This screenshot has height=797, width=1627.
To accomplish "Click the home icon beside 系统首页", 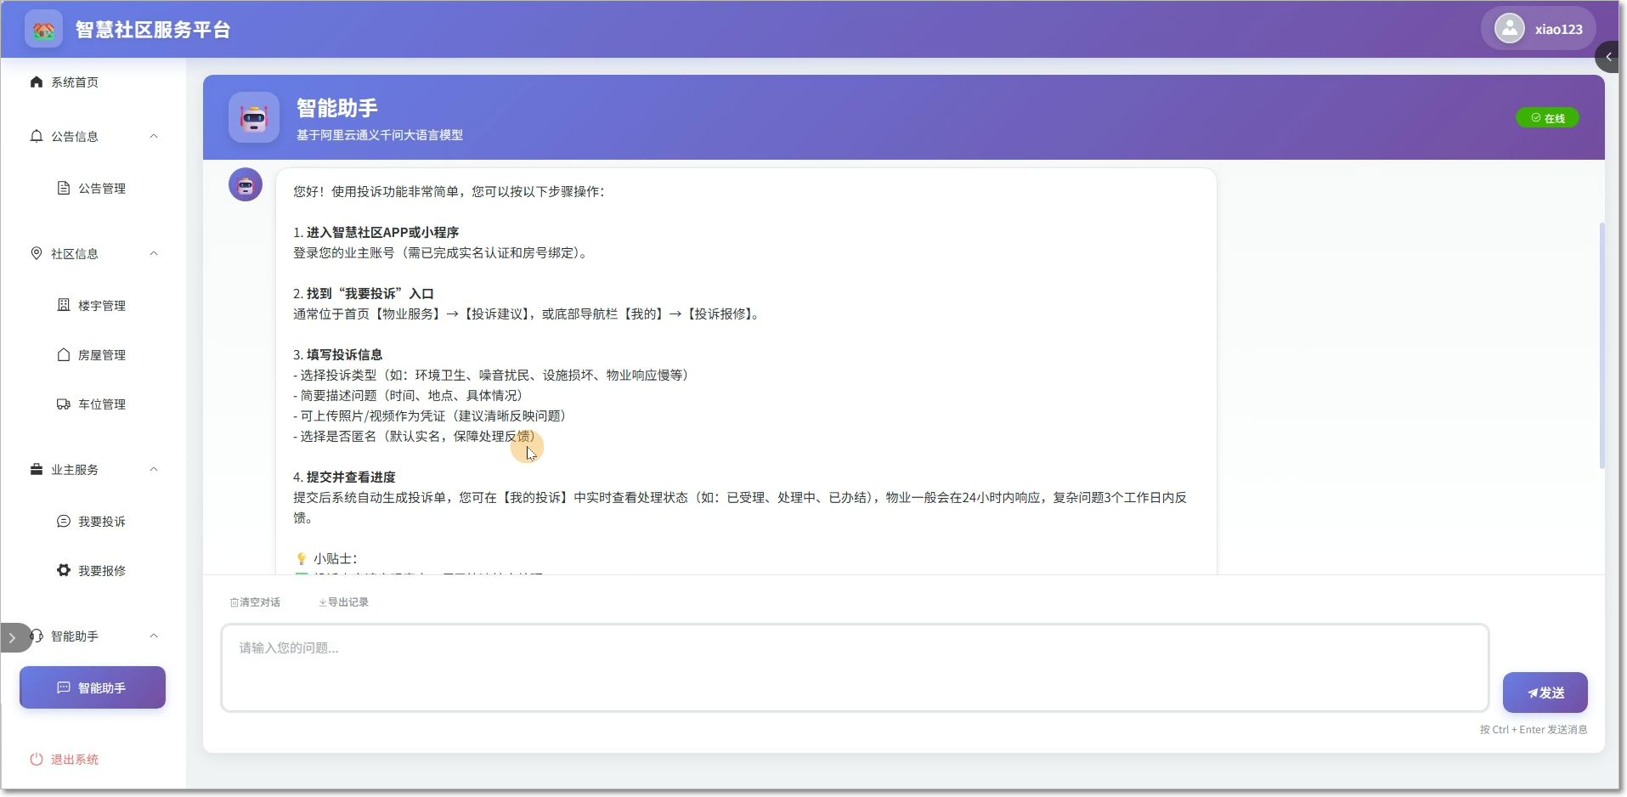I will tap(37, 82).
